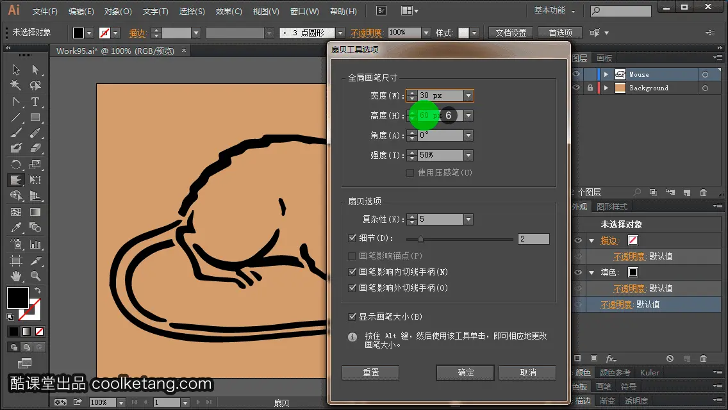728x410 pixels.
Task: Hide the Background layer visibility eye
Action: (576, 88)
